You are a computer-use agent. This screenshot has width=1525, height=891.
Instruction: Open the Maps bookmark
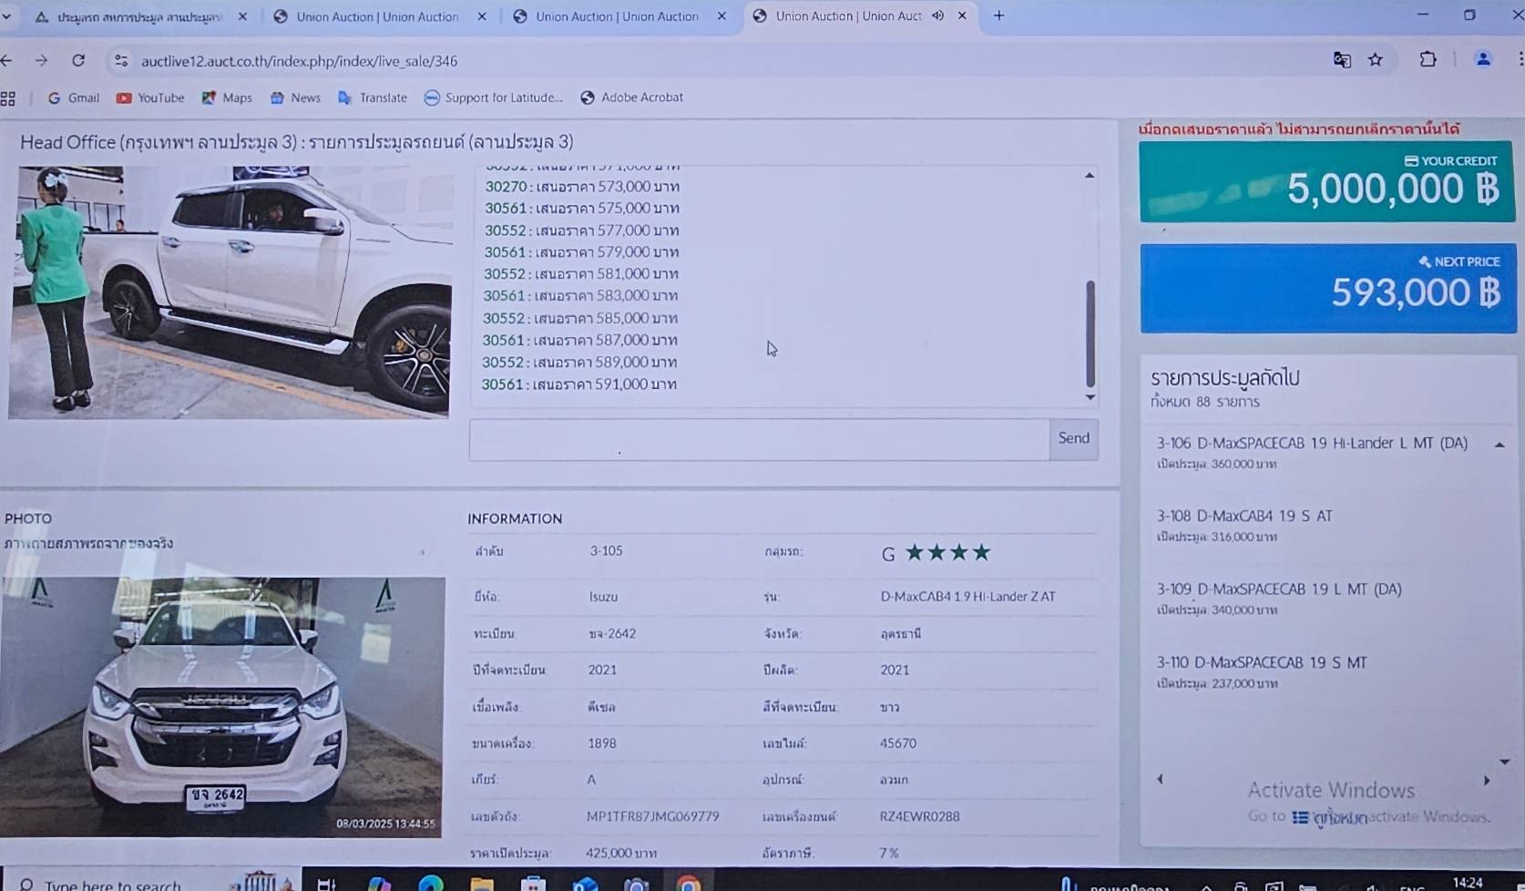(x=227, y=97)
